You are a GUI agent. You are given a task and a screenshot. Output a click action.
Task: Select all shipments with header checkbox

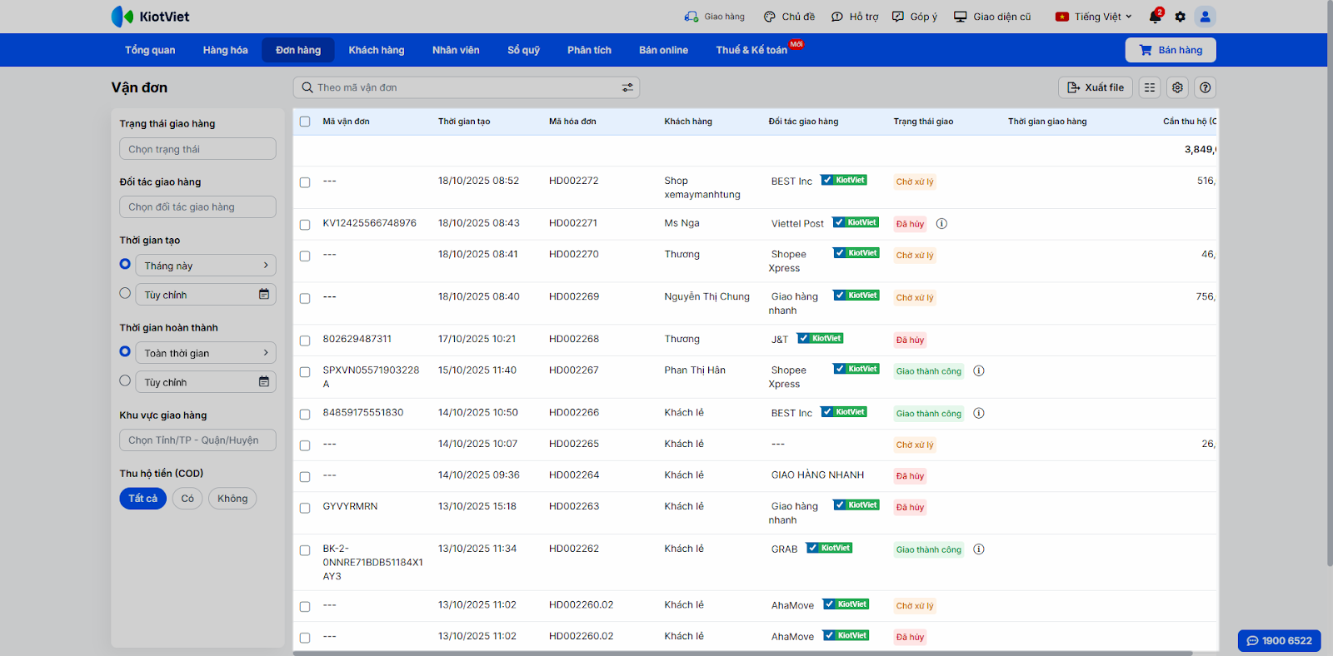pyautogui.click(x=305, y=122)
